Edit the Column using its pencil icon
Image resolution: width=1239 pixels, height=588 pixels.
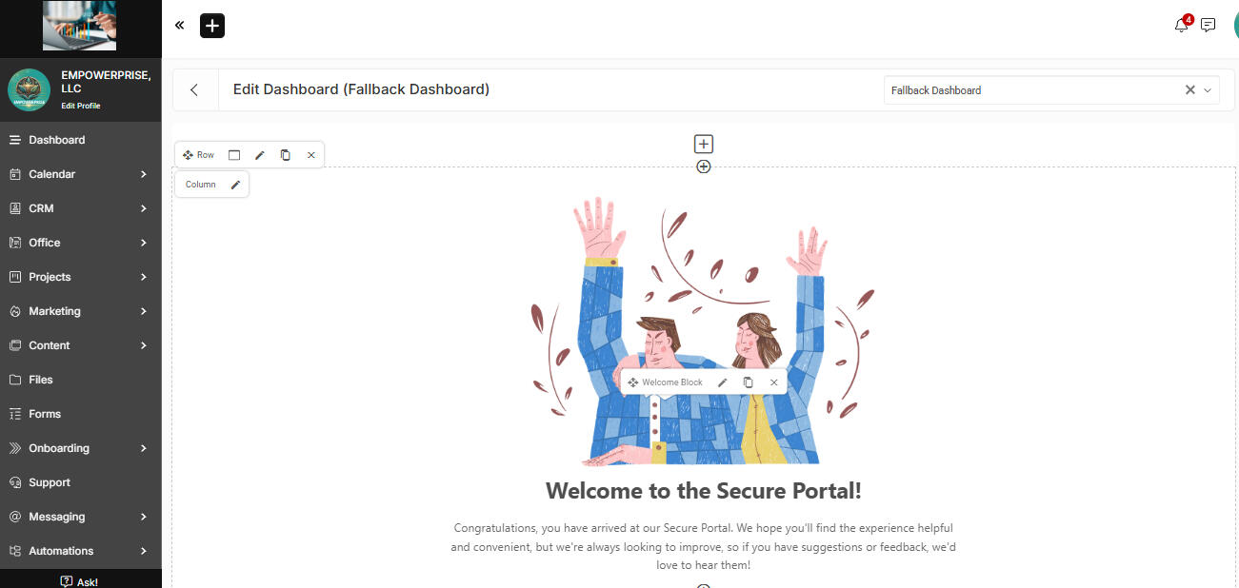[x=235, y=184]
